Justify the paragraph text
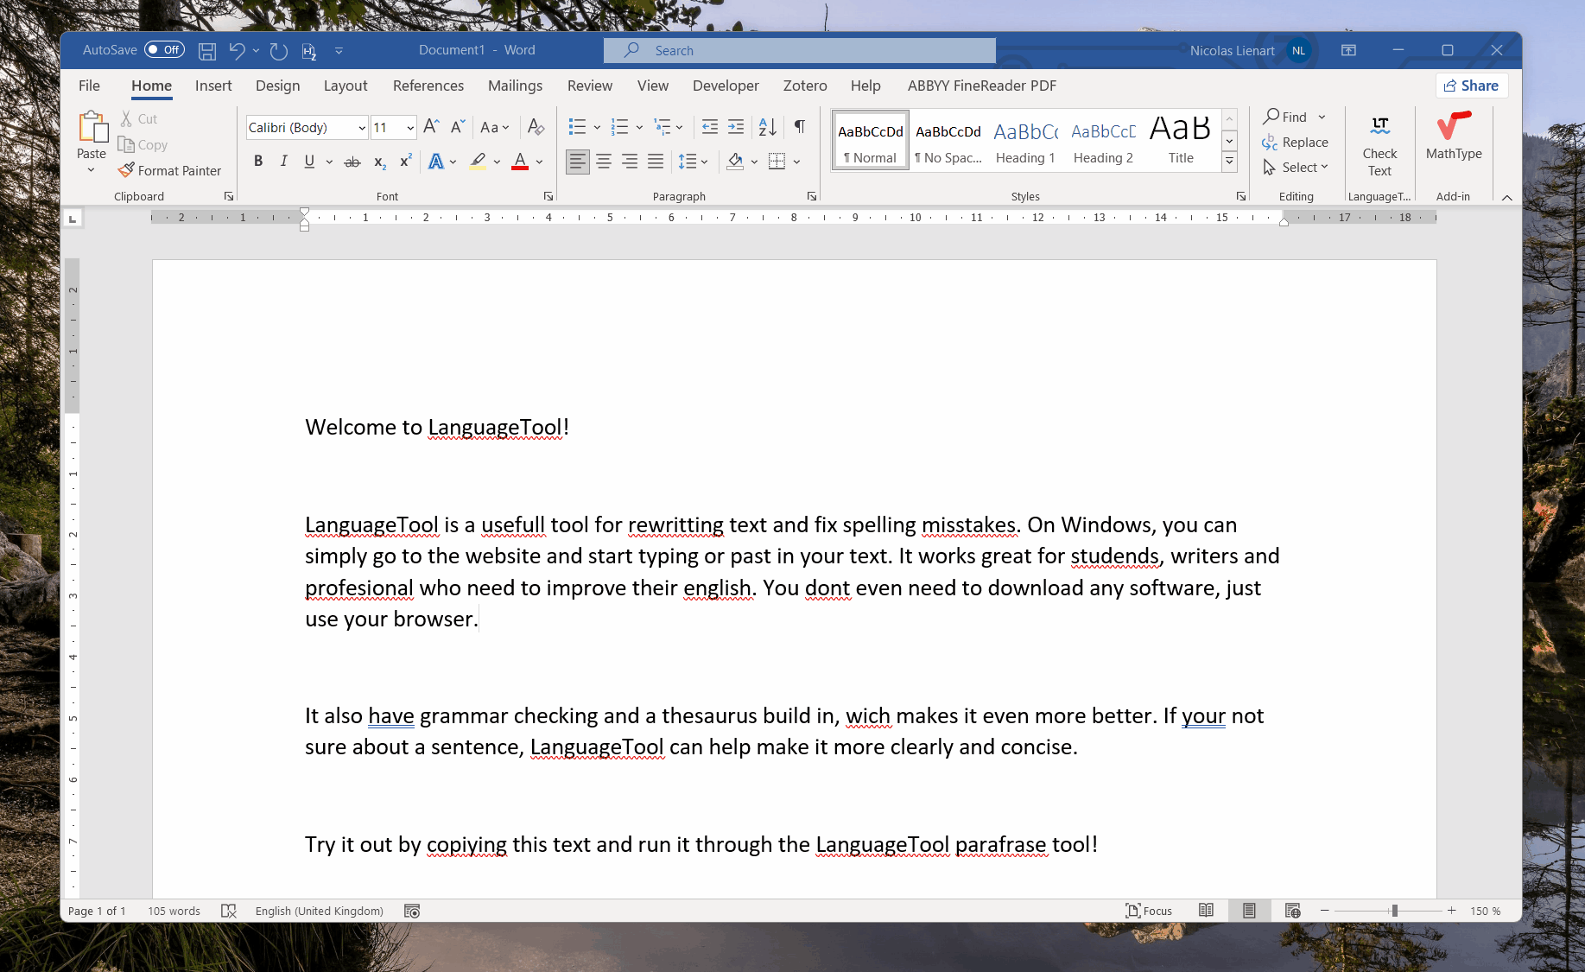The width and height of the screenshot is (1585, 972). [x=656, y=162]
